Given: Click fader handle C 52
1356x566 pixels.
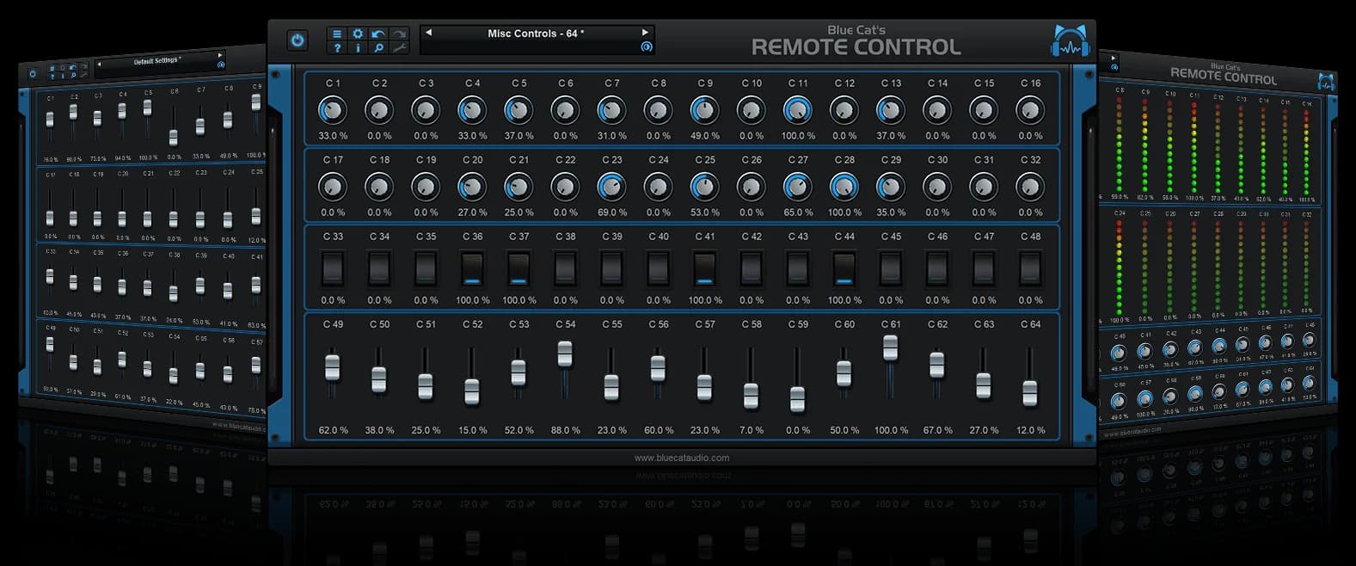Looking at the screenshot, I should (472, 391).
